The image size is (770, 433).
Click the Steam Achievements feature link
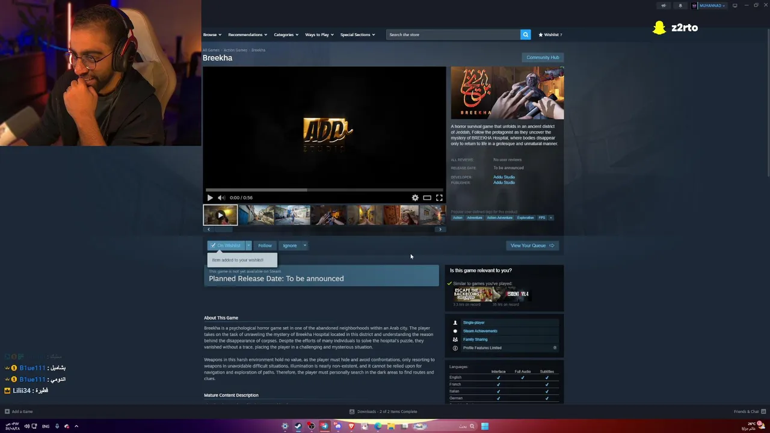pos(480,331)
